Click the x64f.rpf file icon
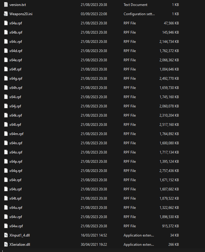Image resolution: width=205 pixels, height=252 pixels. pyautogui.click(x=6, y=69)
